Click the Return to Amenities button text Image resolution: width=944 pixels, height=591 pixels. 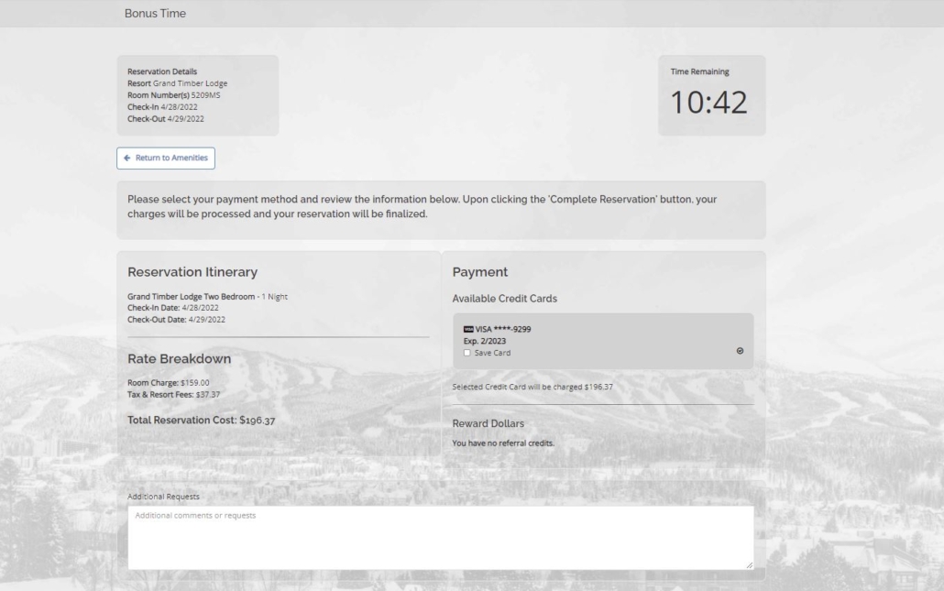[x=171, y=158]
